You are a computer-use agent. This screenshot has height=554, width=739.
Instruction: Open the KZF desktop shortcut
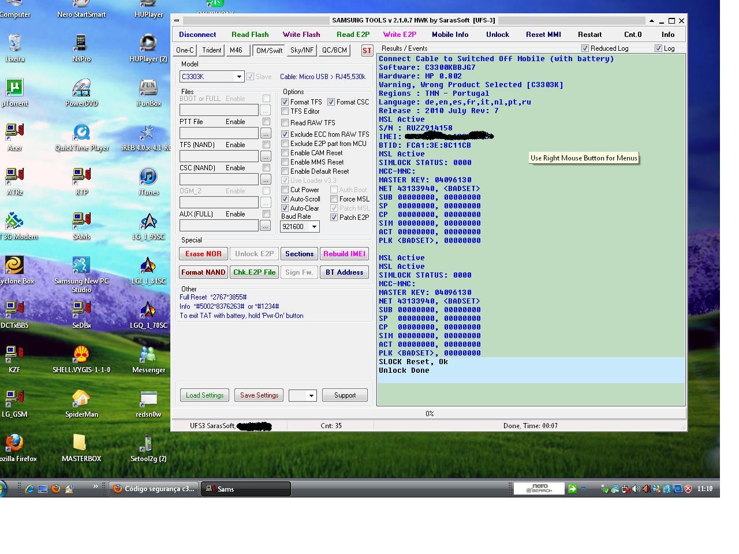(x=14, y=358)
